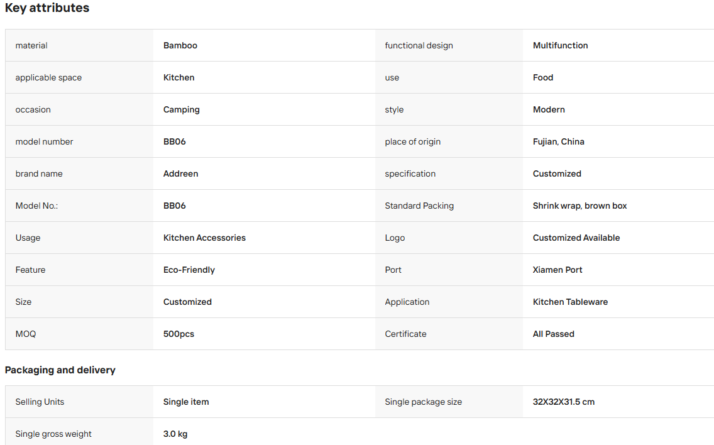Click the Fujian, China origin value
The height and width of the screenshot is (445, 714).
tap(558, 141)
